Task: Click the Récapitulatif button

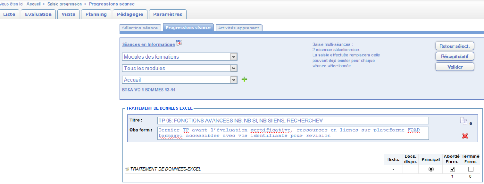Action: tap(455, 56)
